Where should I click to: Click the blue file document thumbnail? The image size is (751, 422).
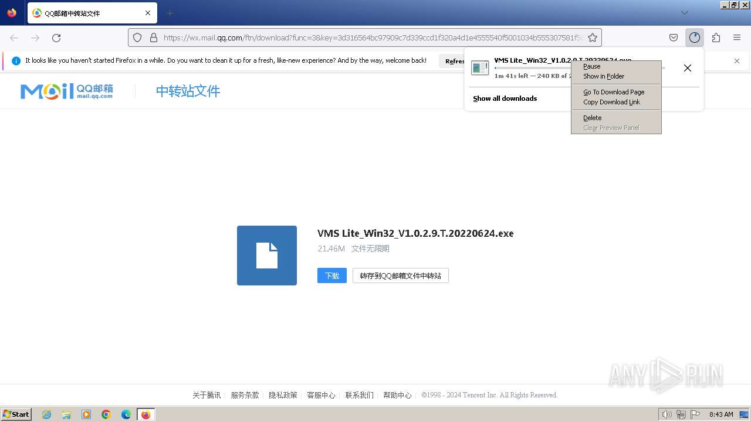pyautogui.click(x=267, y=256)
